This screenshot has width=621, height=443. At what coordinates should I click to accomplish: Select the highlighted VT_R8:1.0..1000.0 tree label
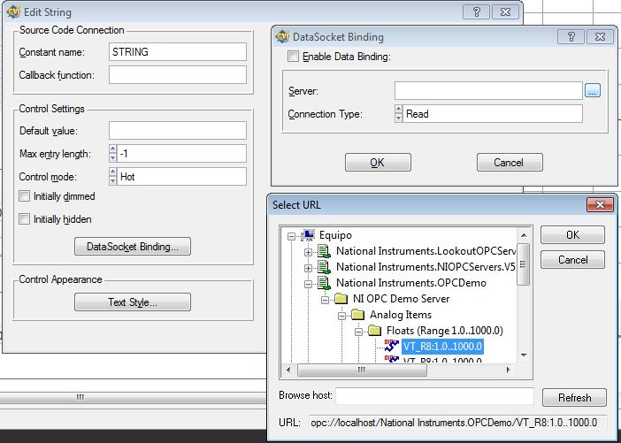442,347
